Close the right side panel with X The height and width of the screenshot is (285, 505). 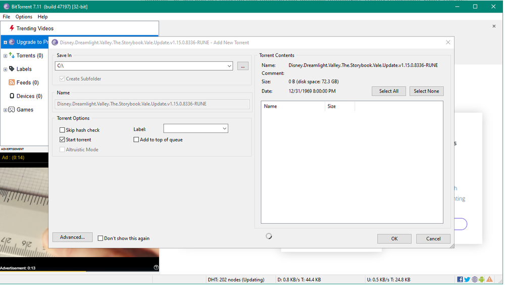pos(494,26)
